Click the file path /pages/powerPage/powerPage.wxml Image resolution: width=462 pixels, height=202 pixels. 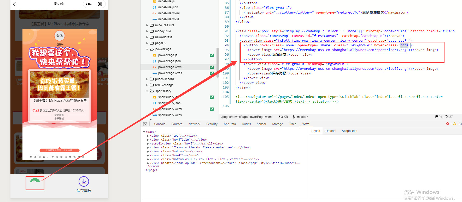[247, 117]
